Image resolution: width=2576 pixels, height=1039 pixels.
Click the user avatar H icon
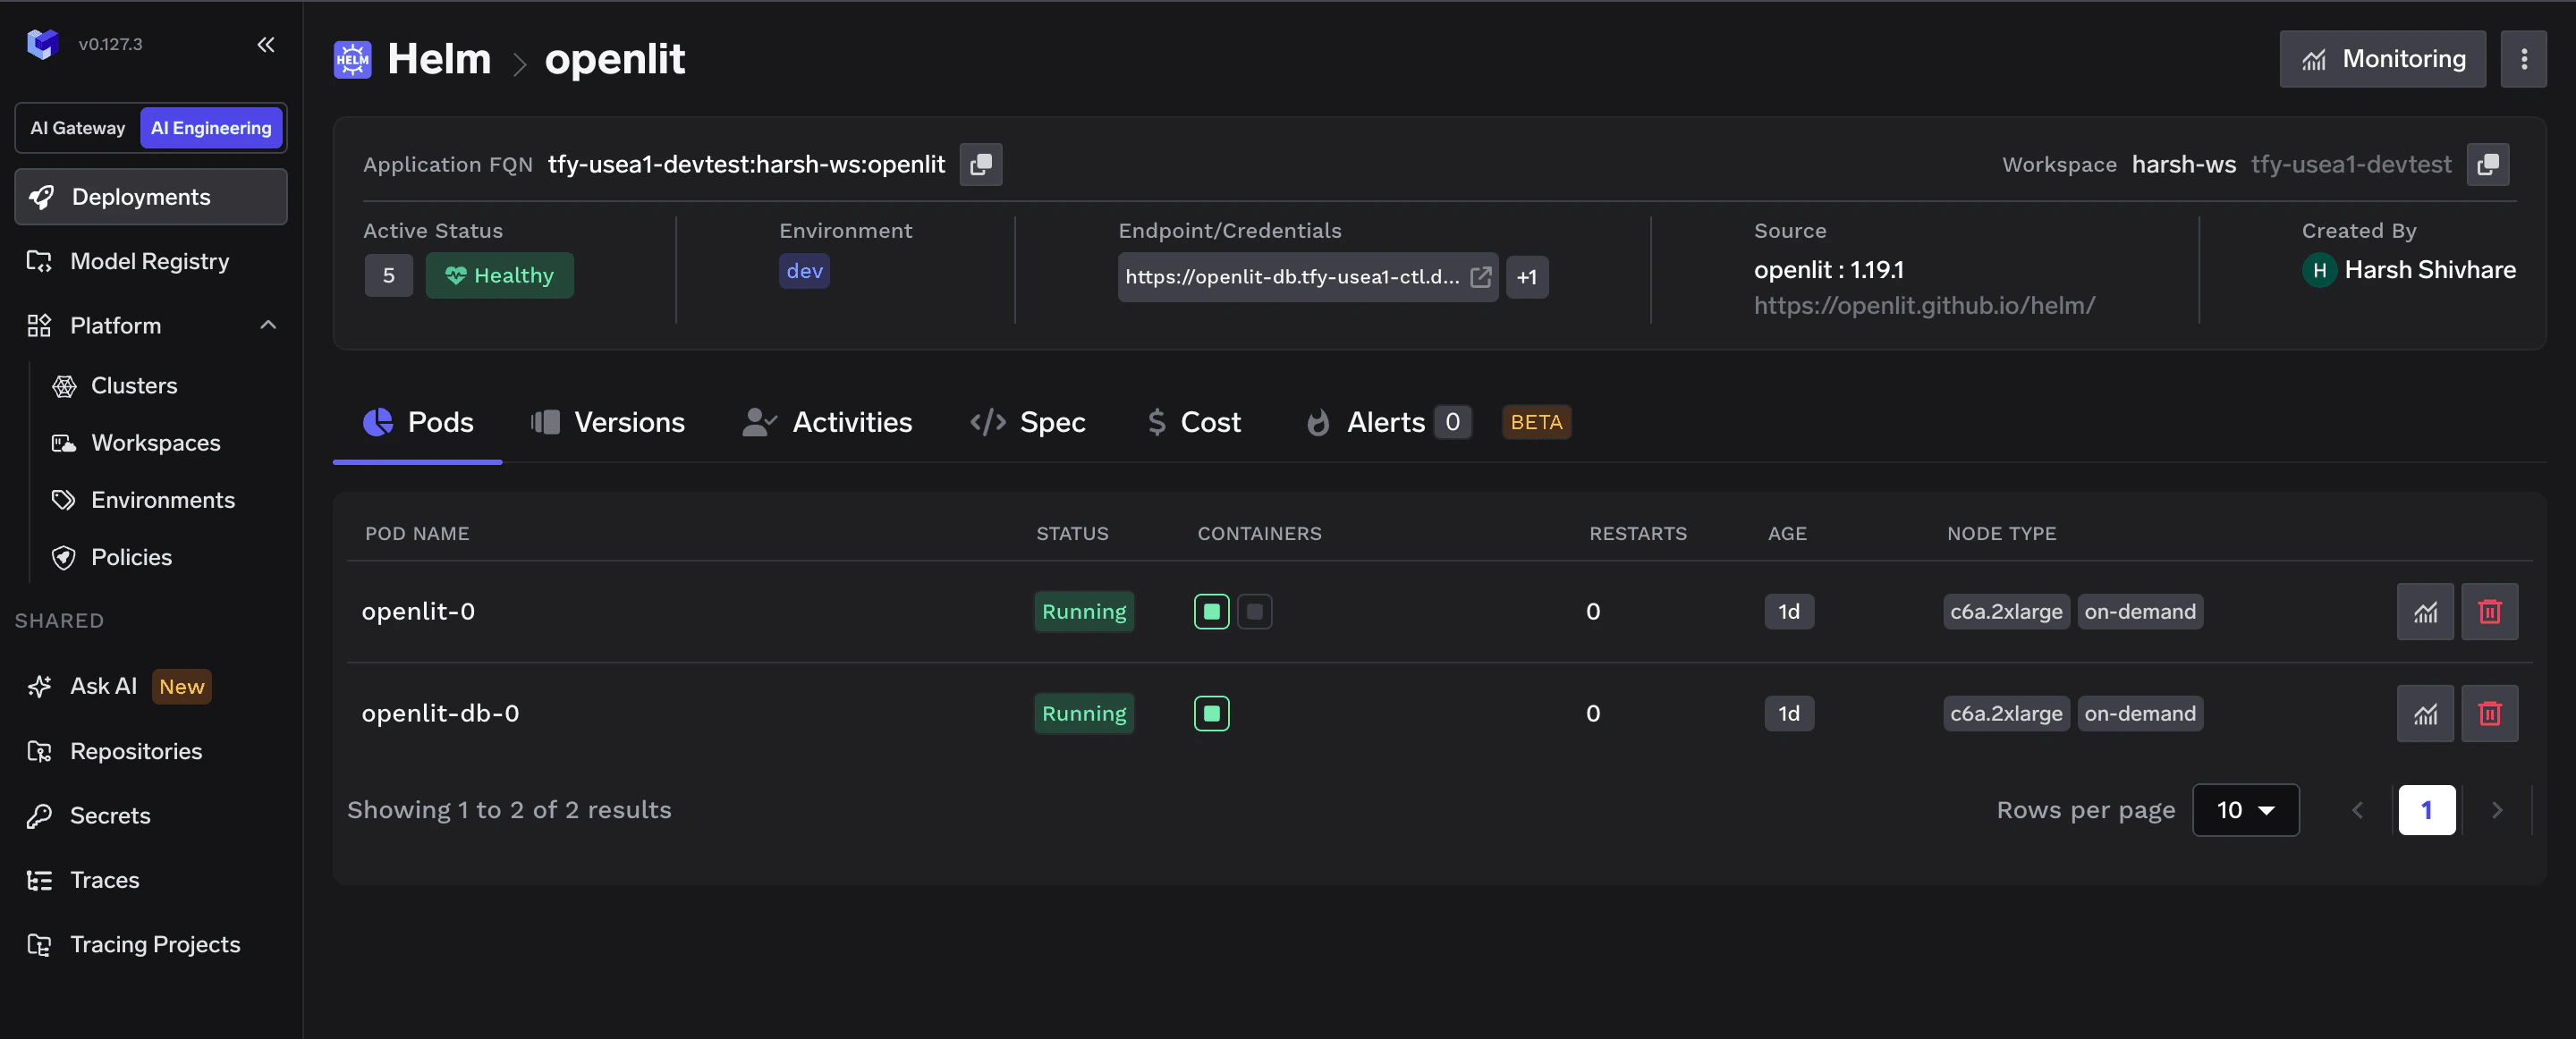point(2319,270)
